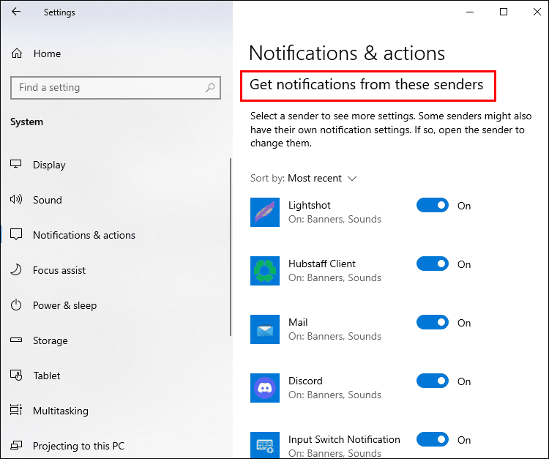Open Lightshot sender settings by its name
This screenshot has height=459, width=549.
coord(310,205)
